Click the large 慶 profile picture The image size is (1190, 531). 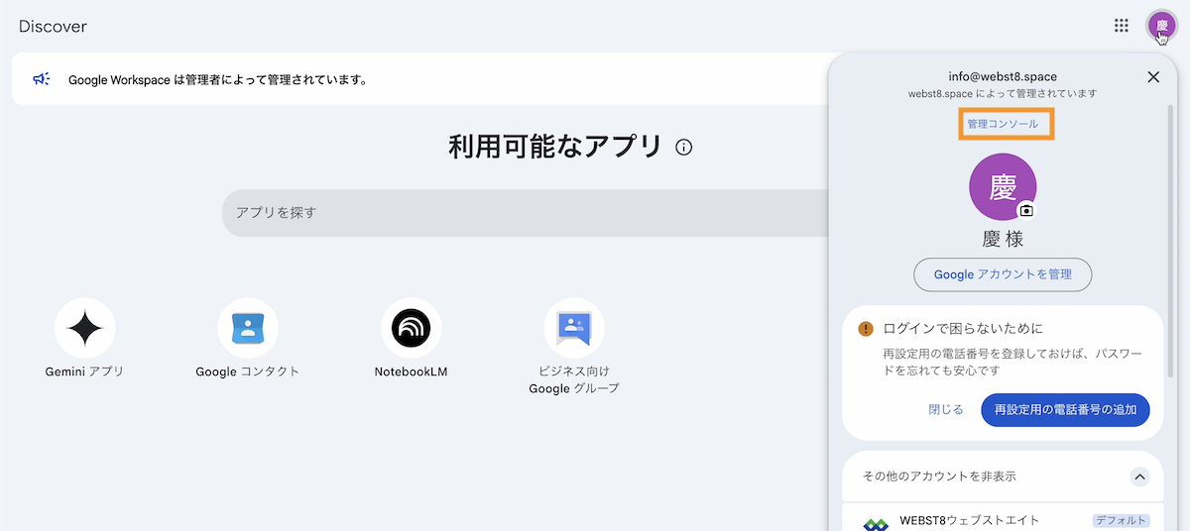tap(1003, 187)
